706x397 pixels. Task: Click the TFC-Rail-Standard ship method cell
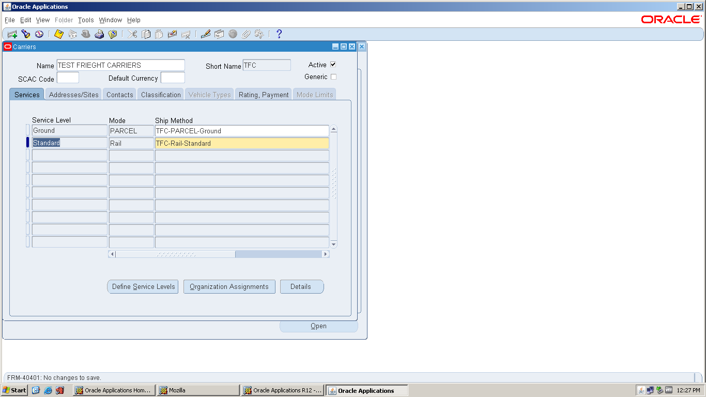(242, 143)
